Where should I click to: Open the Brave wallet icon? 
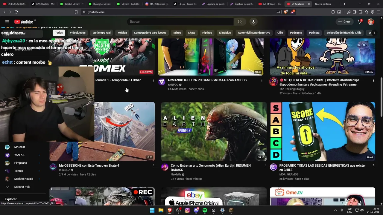[361, 12]
